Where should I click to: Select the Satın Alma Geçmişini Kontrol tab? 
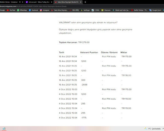pos(68,2)
